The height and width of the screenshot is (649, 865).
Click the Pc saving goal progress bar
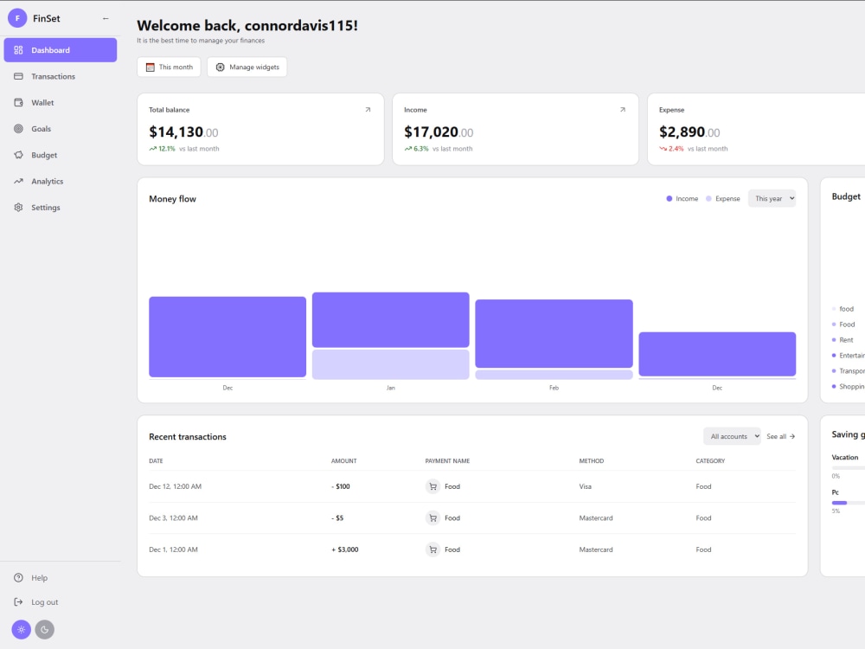click(x=849, y=503)
